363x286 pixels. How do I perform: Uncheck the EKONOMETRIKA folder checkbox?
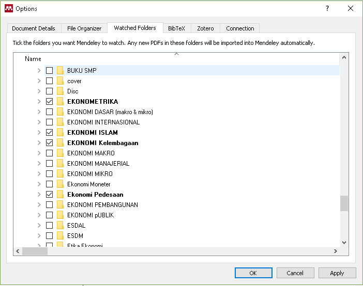(x=49, y=102)
